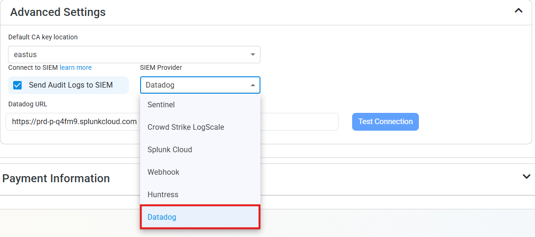
Task: Pick Splunk Cloud from the list
Action: coord(200,149)
